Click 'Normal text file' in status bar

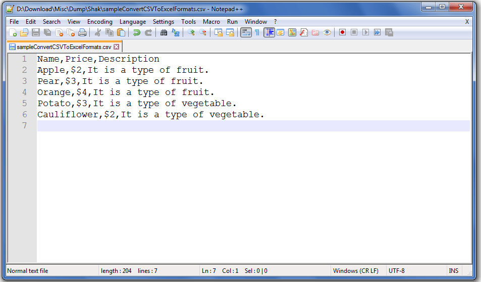coord(28,271)
